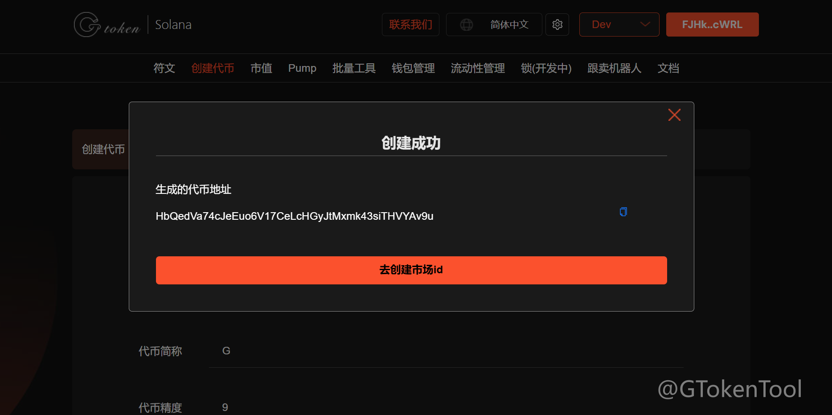
Task: Copy the generated token address
Action: 623,212
